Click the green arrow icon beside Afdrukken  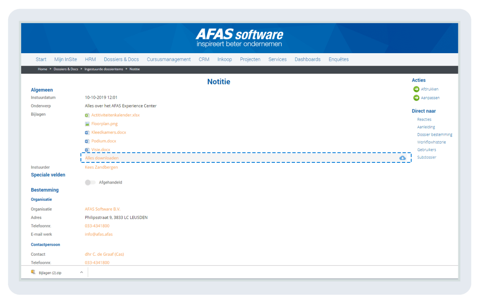coord(416,89)
